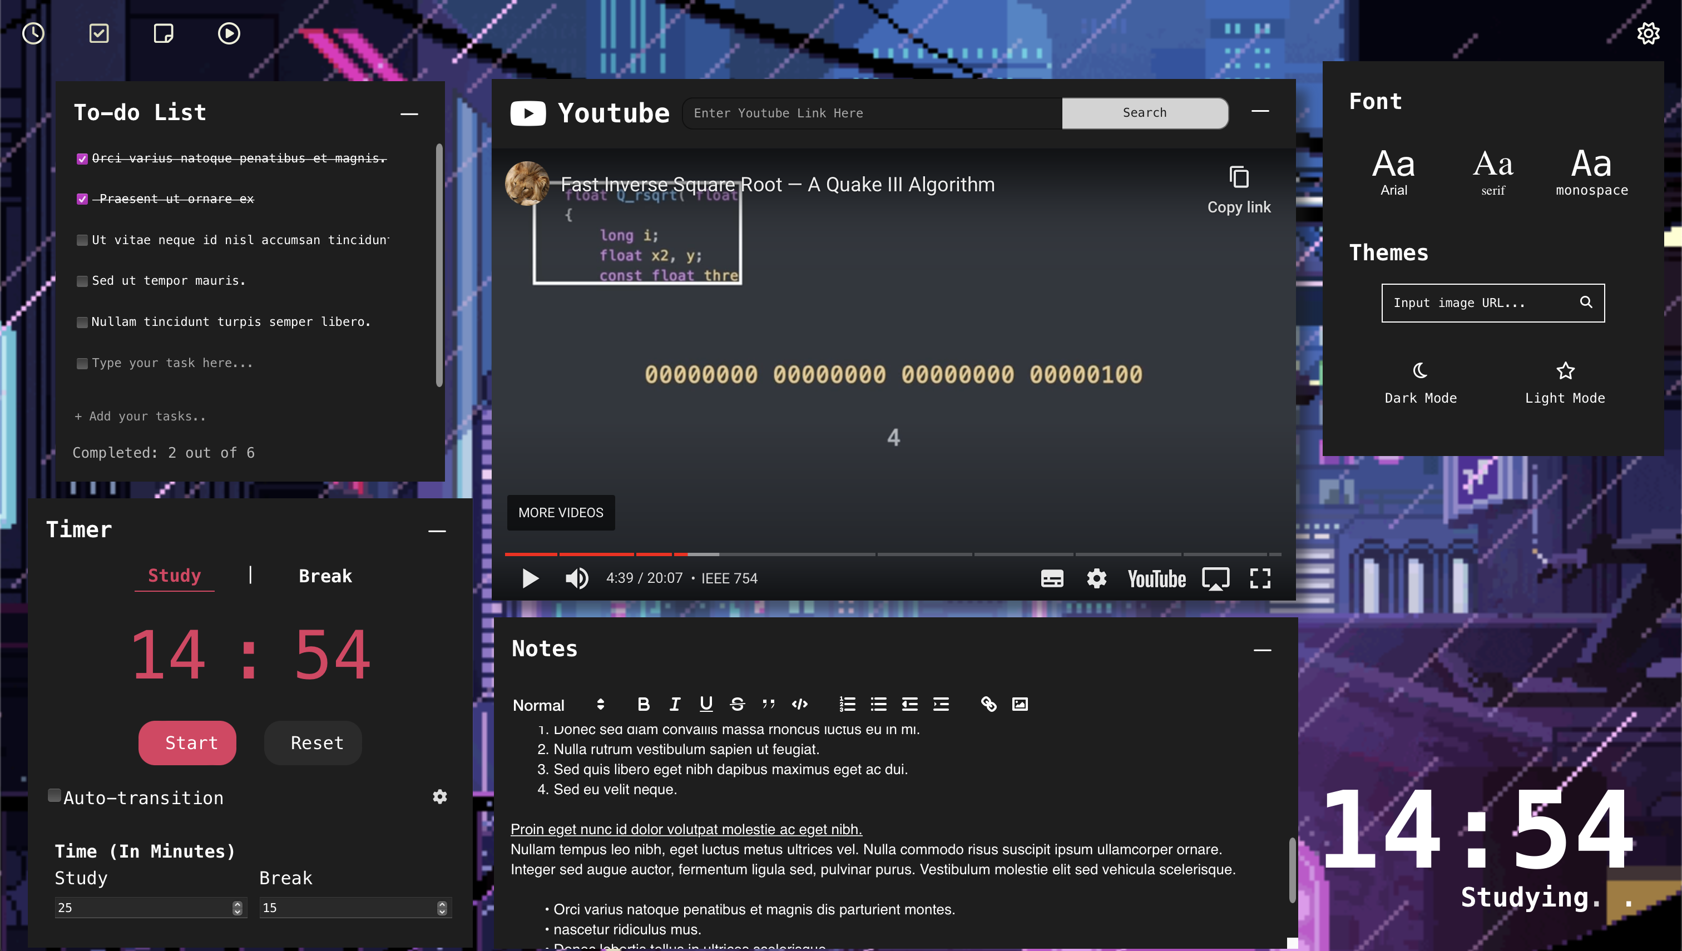Uncheck the 'Praesent ut ornare ex' task
The height and width of the screenshot is (951, 1682).
[82, 199]
